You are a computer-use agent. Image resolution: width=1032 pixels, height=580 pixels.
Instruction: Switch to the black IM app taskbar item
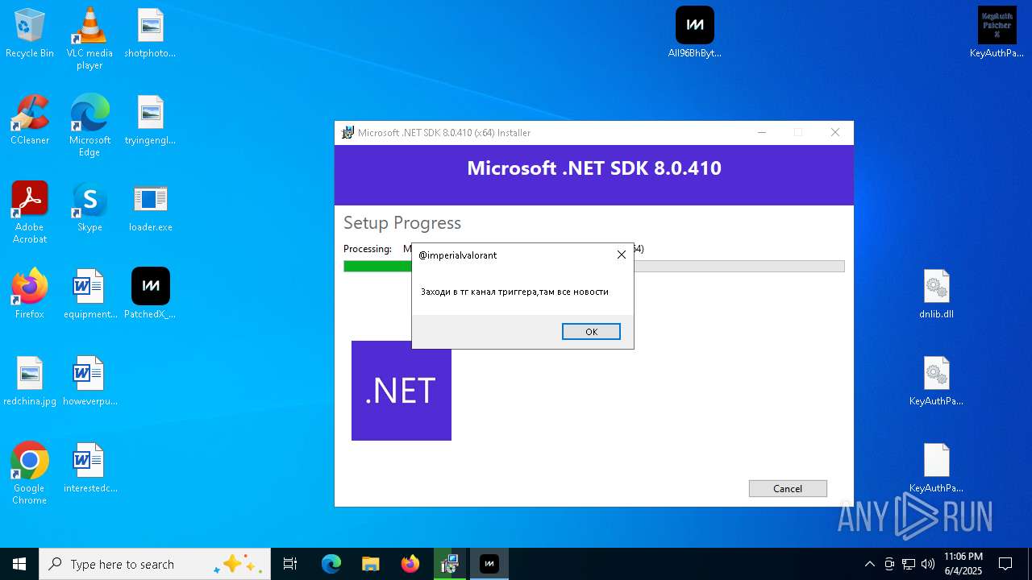(489, 564)
